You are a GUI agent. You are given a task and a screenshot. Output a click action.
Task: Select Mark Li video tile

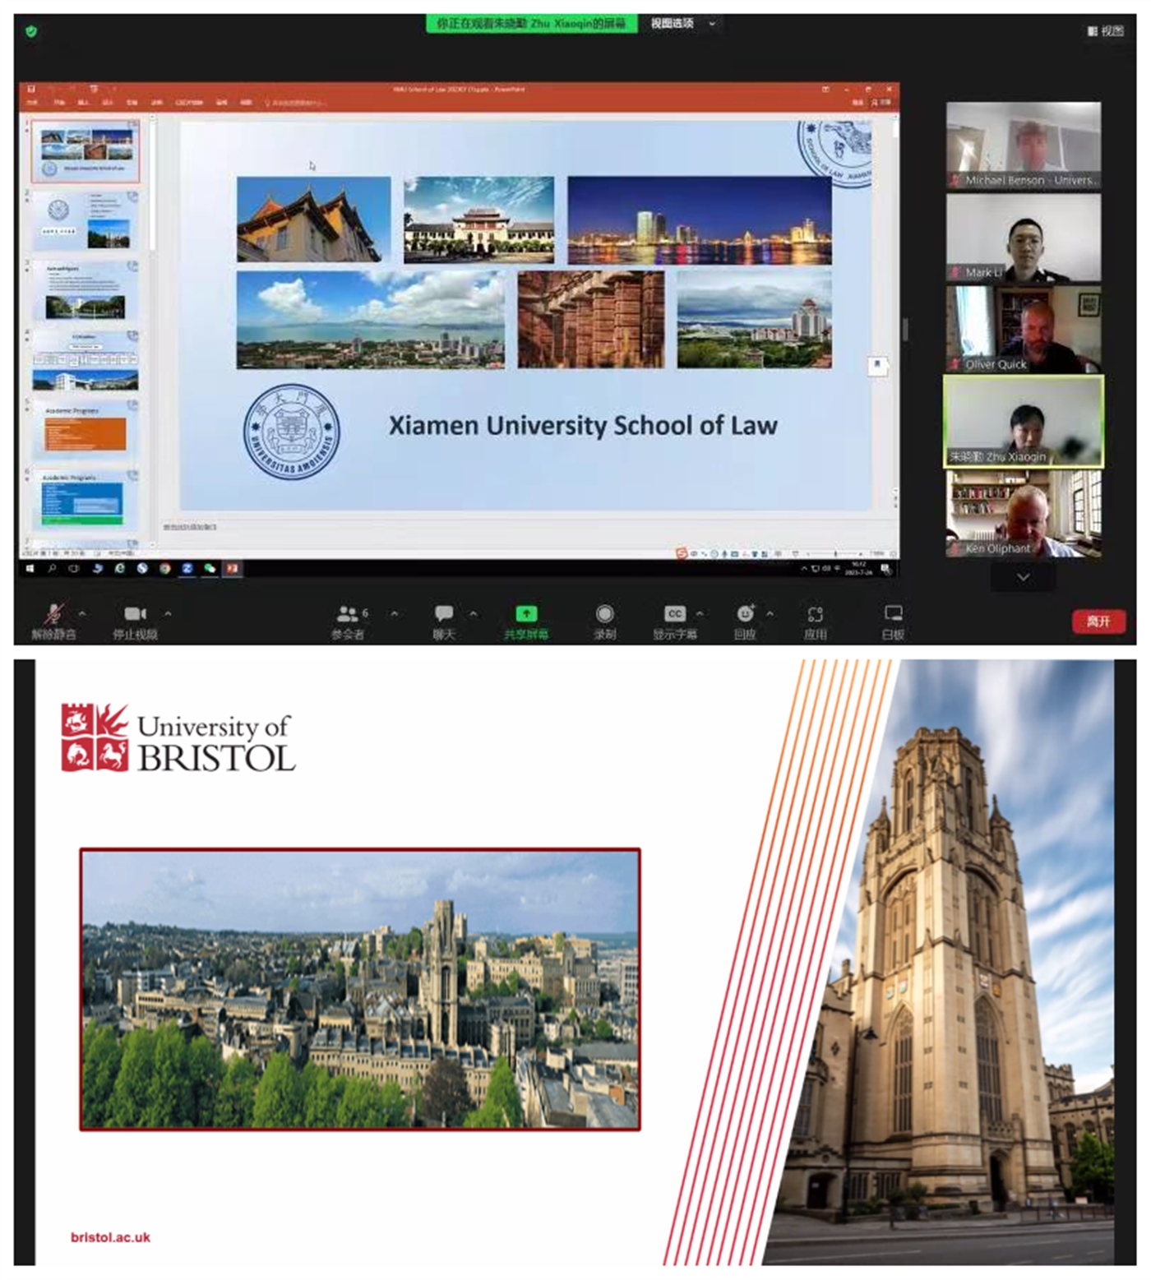[x=1024, y=238]
